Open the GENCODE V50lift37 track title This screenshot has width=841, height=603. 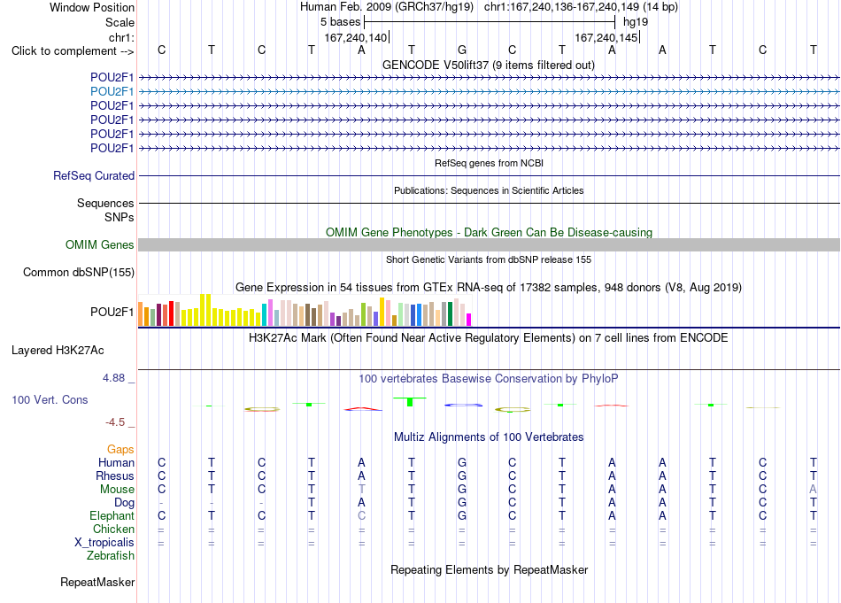(488, 65)
